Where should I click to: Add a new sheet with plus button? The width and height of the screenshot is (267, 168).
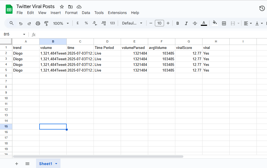(16, 164)
